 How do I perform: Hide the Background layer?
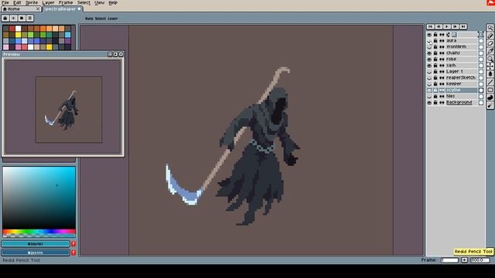429,103
